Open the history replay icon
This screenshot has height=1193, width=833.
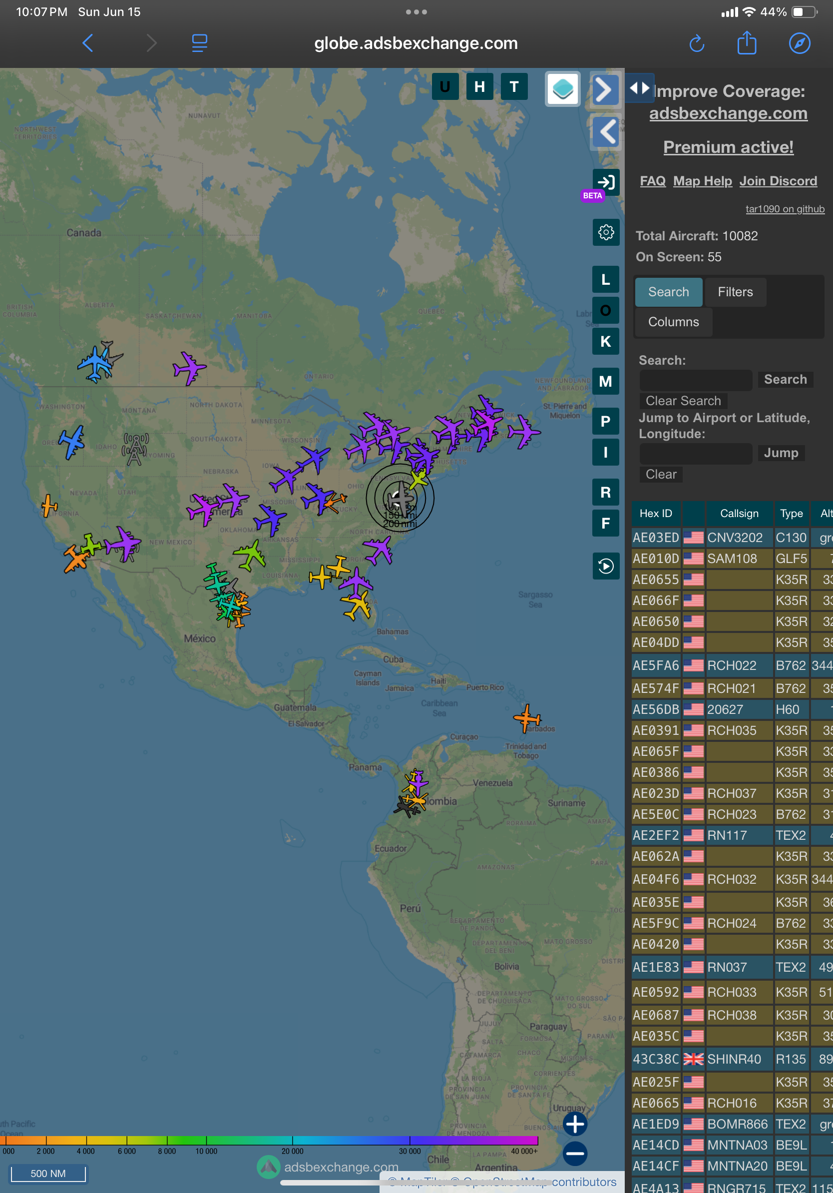pos(606,566)
